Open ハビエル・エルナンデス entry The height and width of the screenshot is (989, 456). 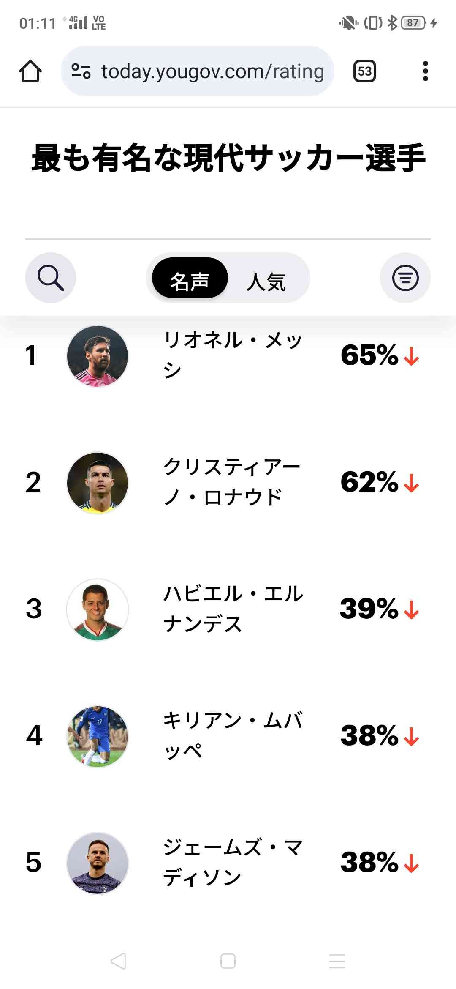[233, 609]
